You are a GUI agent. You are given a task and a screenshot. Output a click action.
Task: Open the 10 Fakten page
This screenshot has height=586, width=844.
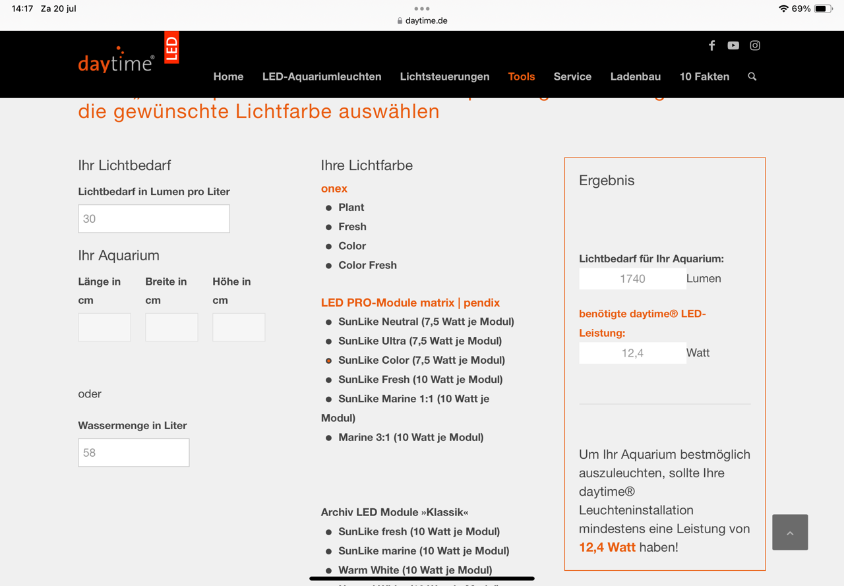tap(704, 76)
